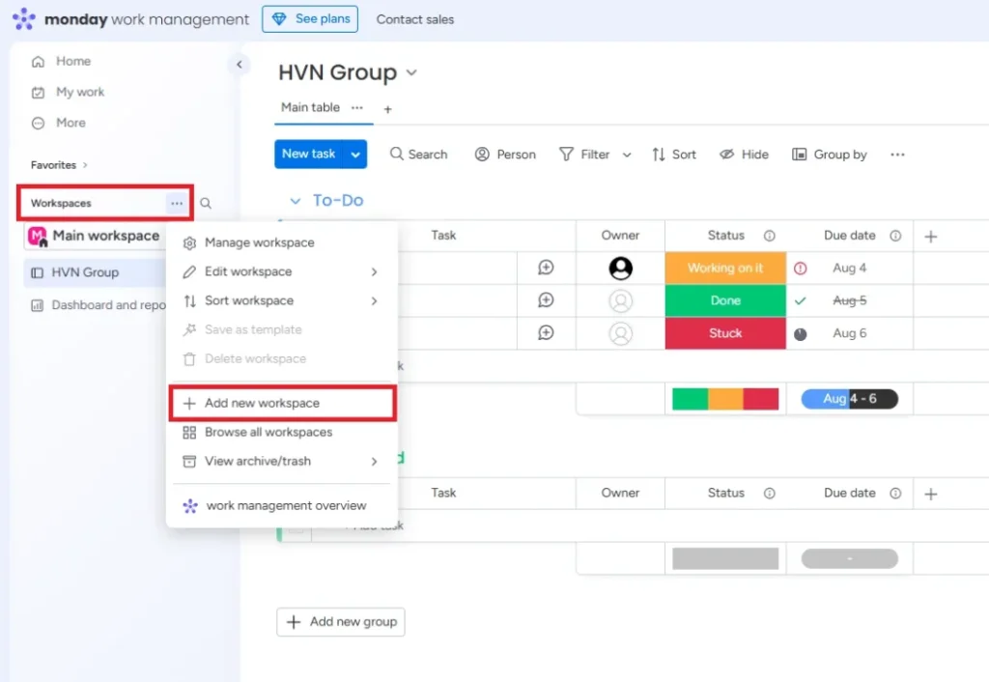Click Delete workspace entry

tap(281, 359)
